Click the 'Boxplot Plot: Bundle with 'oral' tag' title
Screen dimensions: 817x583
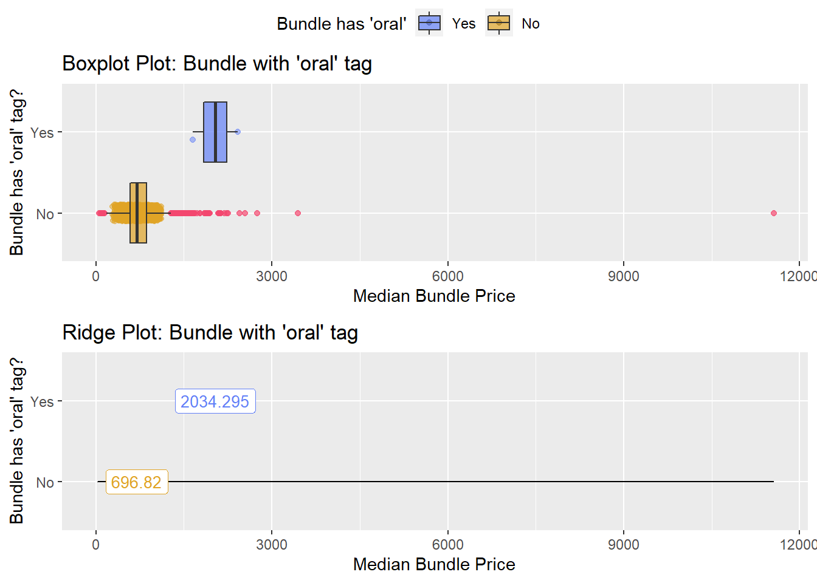[x=217, y=64]
